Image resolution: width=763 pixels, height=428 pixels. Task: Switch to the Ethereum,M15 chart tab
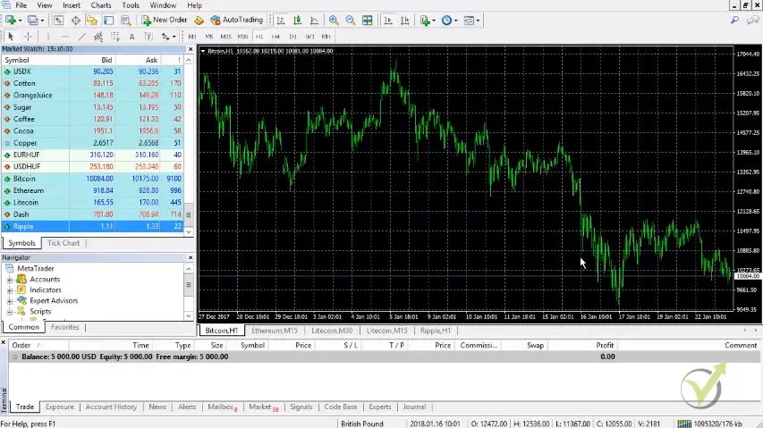coord(275,331)
